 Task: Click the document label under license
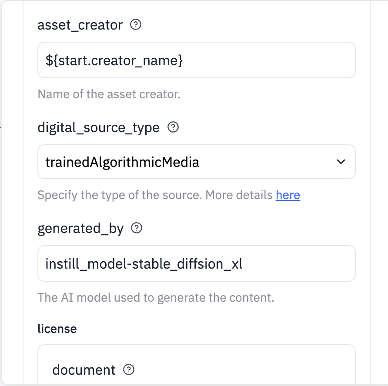click(x=84, y=370)
